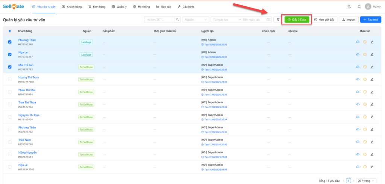Push data for Mai Thi Lan row

pyautogui.click(x=358, y=67)
